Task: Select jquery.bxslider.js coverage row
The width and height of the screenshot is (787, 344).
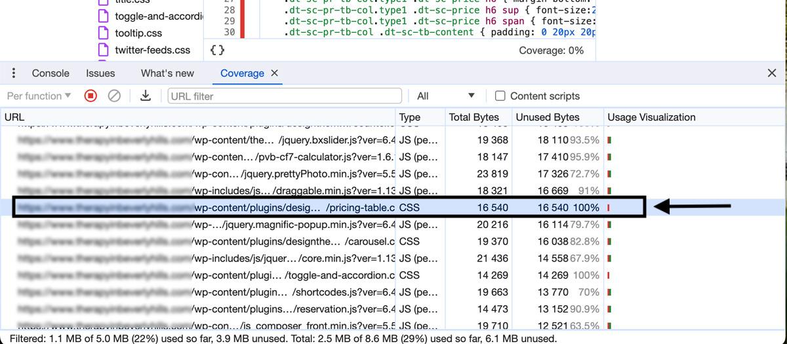Action: click(392, 140)
